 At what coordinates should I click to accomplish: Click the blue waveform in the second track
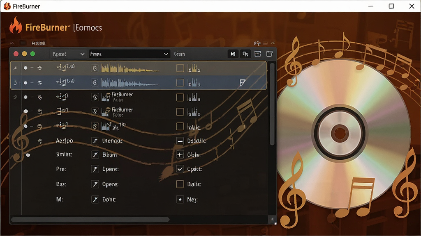tap(130, 83)
